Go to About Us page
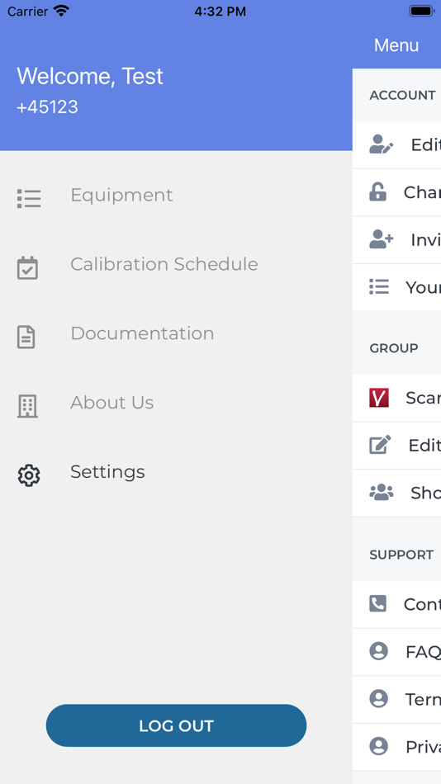441x784 pixels. tap(111, 403)
